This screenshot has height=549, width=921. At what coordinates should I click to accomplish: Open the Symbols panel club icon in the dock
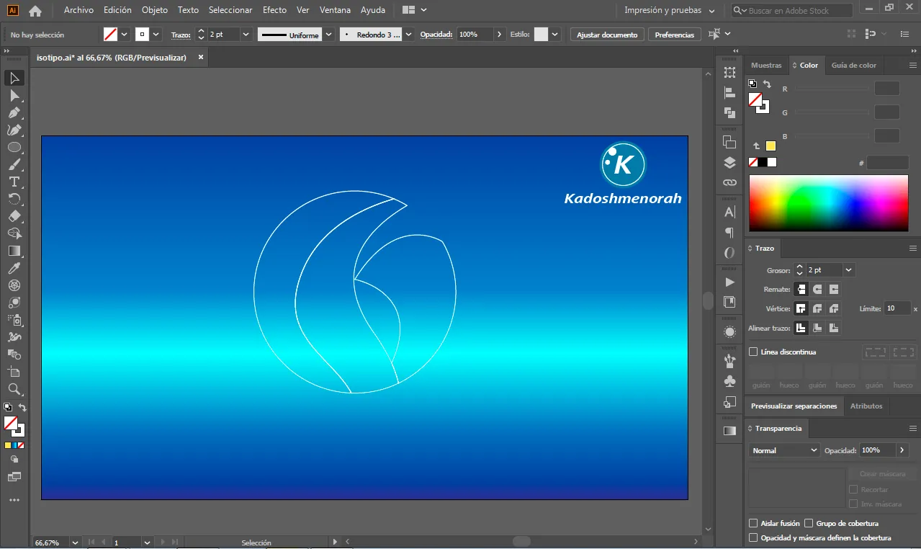pyautogui.click(x=729, y=380)
